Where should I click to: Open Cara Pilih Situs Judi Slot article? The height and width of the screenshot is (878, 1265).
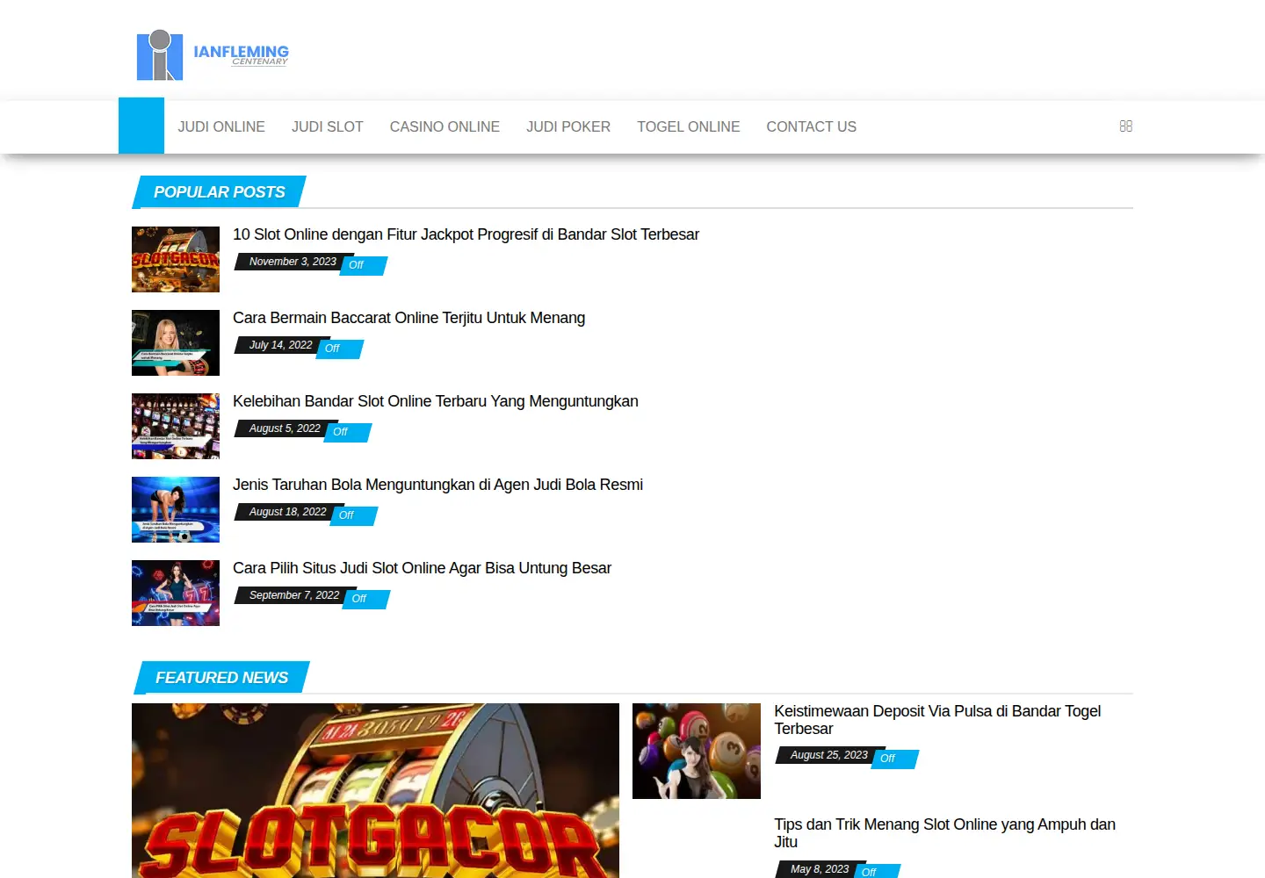point(422,568)
